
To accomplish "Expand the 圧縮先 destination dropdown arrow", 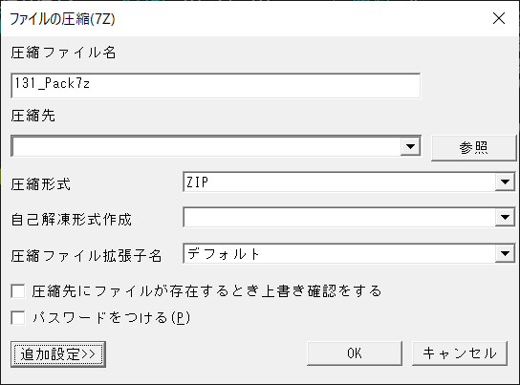I will coord(410,146).
